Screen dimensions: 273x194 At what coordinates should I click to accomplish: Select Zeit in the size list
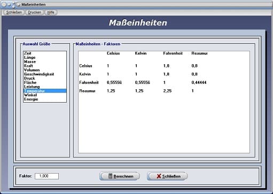pos(45,53)
